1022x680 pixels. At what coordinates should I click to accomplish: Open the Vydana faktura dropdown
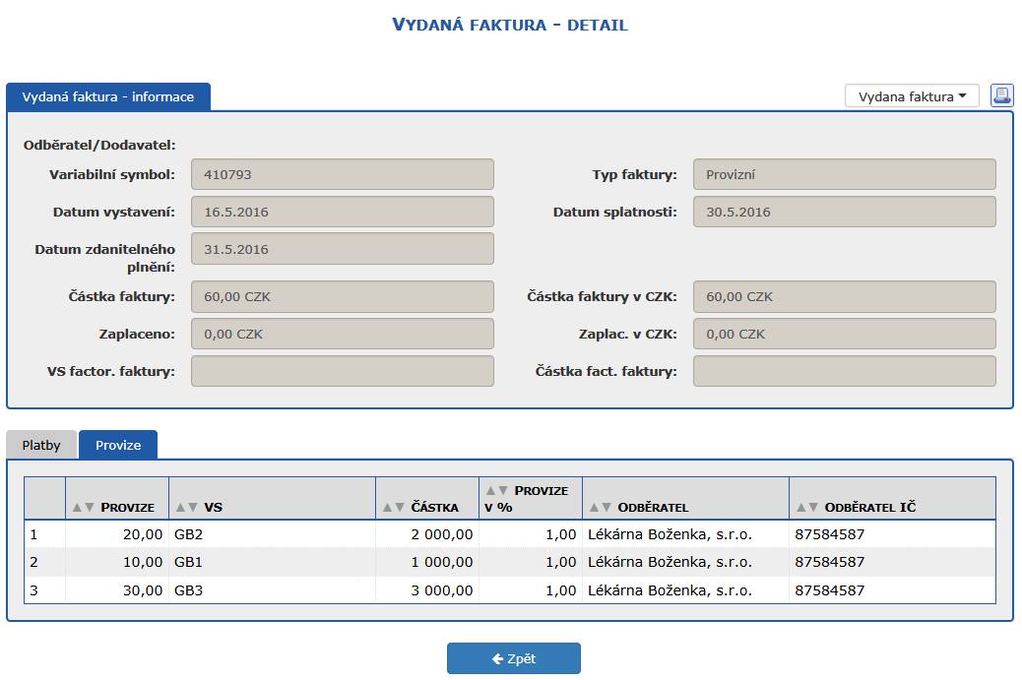[x=912, y=96]
